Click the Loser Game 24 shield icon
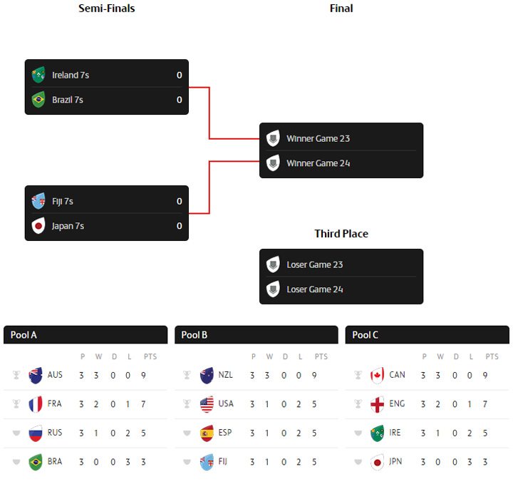513x489 pixels. tap(273, 290)
